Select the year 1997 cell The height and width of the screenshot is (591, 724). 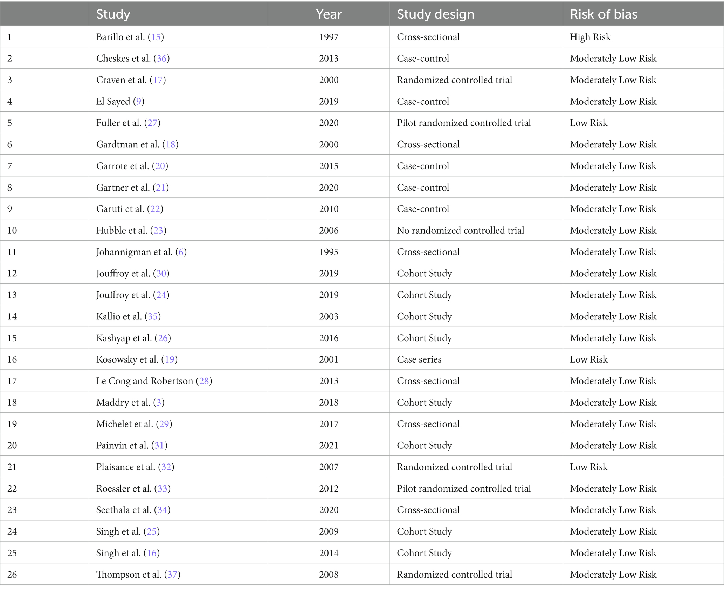329,37
